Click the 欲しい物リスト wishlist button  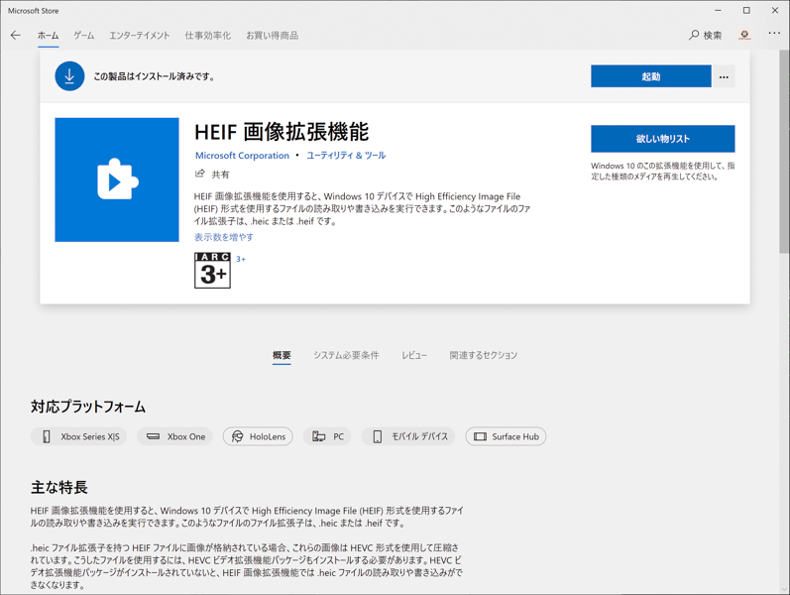pos(662,139)
